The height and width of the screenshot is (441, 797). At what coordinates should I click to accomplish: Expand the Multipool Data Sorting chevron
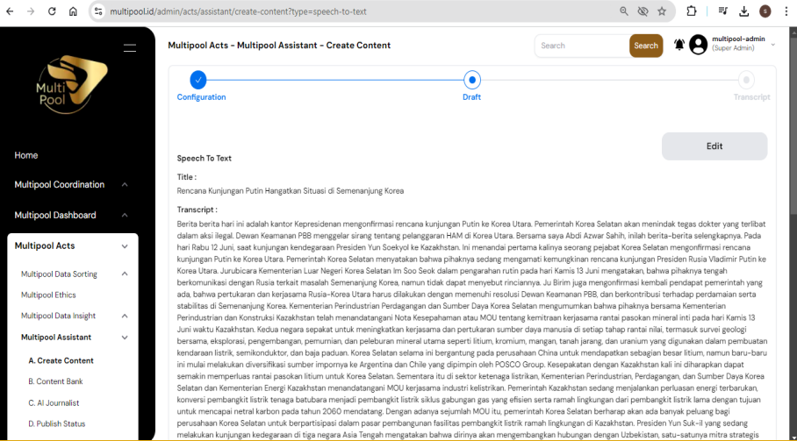point(125,274)
